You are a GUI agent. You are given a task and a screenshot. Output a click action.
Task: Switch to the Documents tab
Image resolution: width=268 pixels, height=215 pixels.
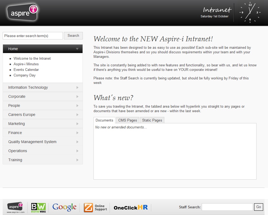[104, 120]
